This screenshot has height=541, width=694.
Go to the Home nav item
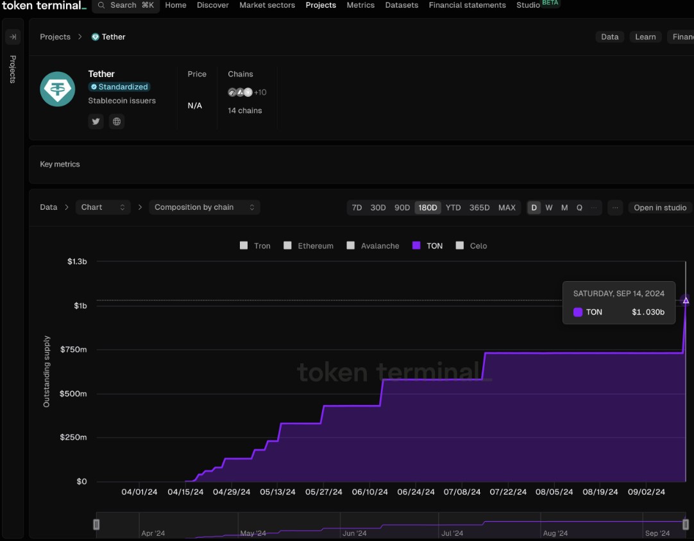176,5
